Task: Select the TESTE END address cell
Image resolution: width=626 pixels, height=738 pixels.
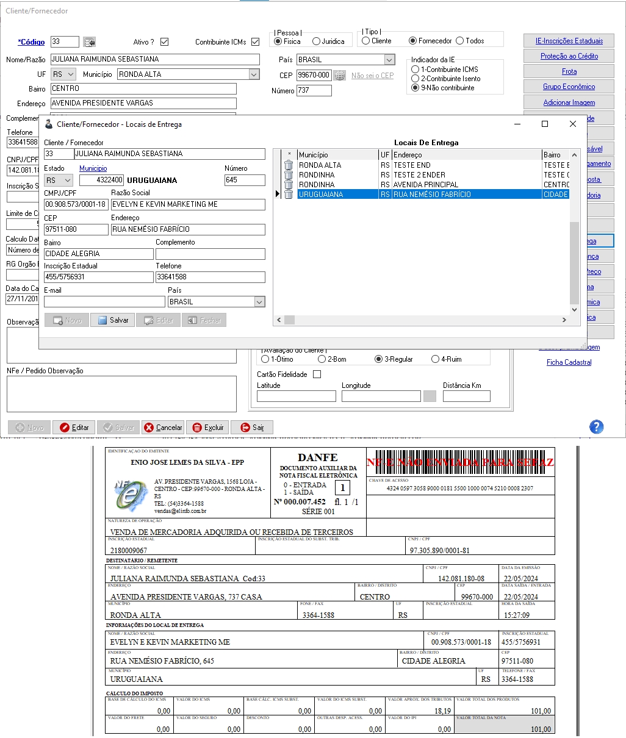Action: tap(467, 165)
